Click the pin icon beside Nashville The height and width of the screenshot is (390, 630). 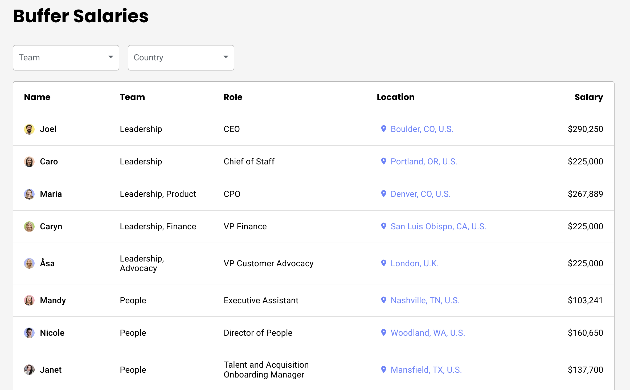coord(383,300)
